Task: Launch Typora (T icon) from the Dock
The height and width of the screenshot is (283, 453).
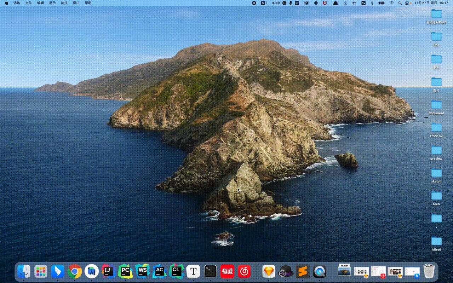Action: [193, 271]
